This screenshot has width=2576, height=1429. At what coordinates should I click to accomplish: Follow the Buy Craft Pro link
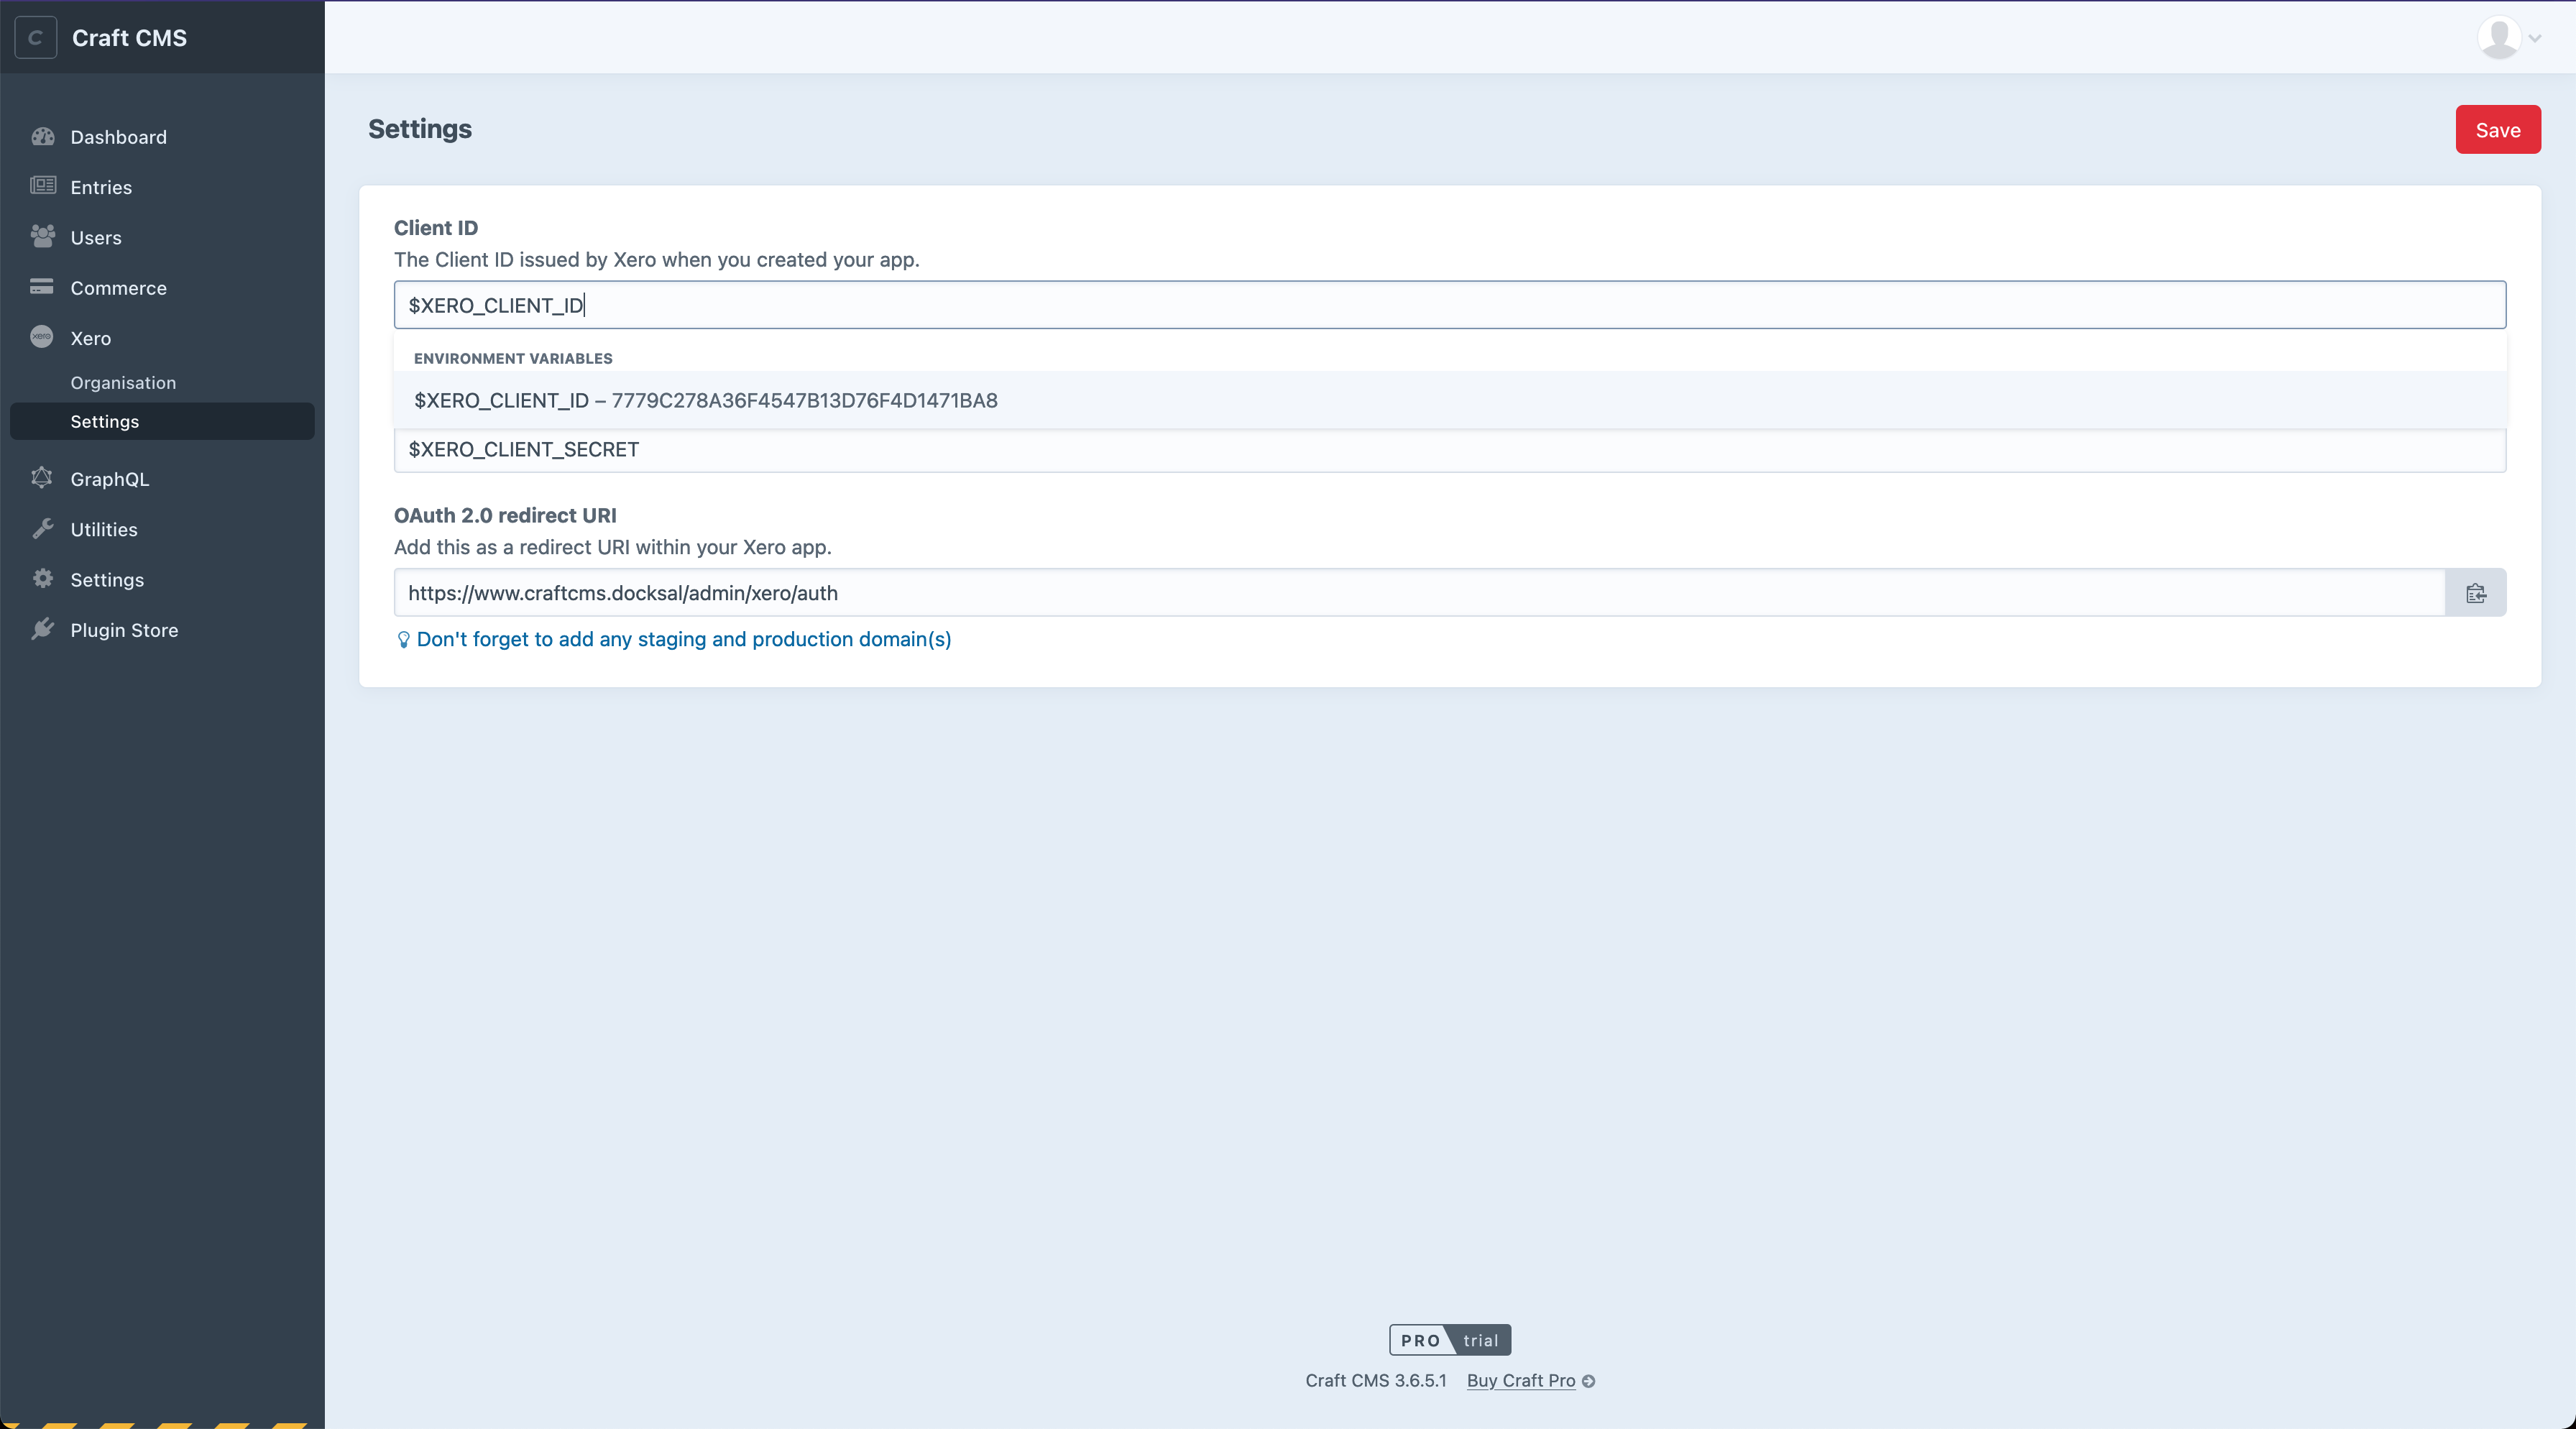(1520, 1380)
